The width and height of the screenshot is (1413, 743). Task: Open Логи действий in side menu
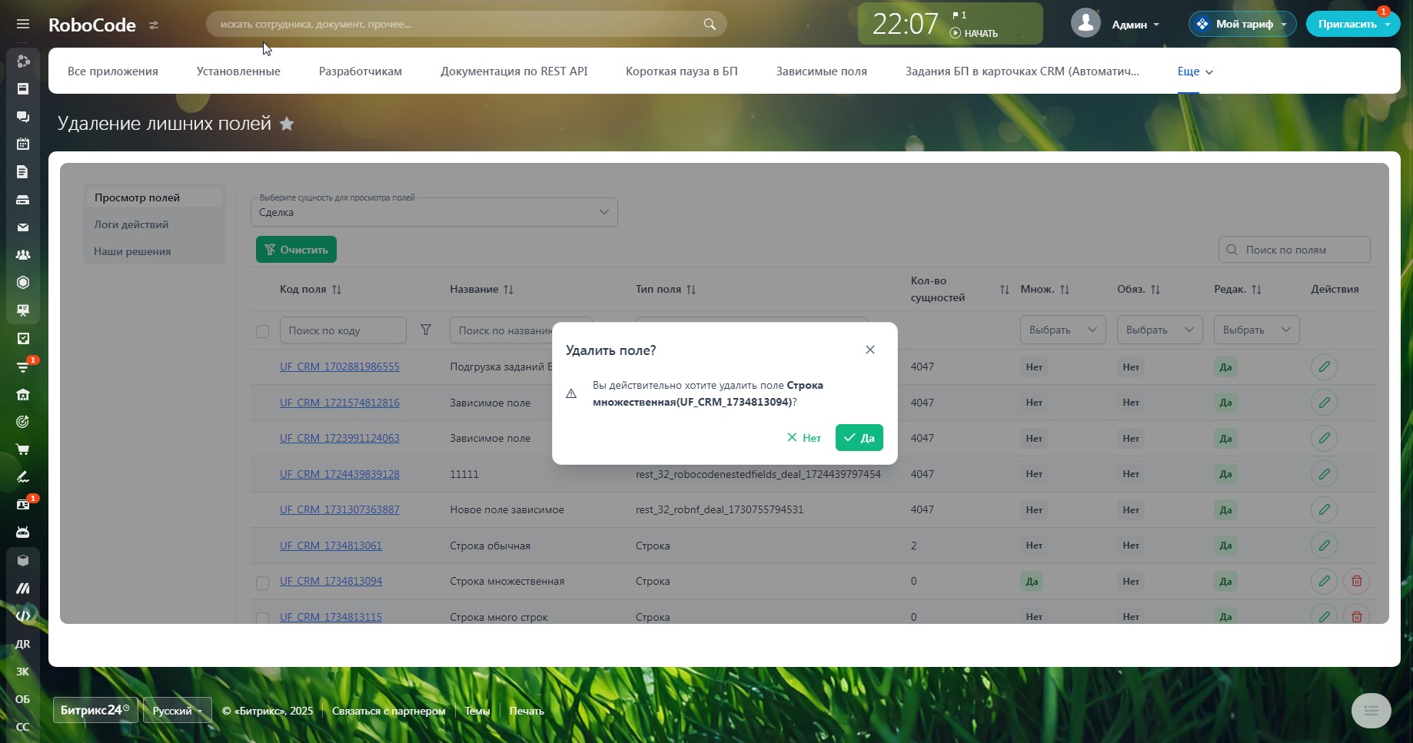click(131, 224)
